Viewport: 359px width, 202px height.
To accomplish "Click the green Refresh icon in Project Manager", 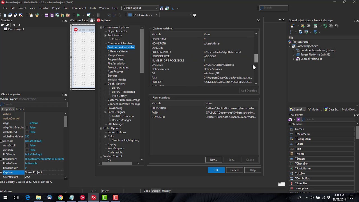I will pos(325,26).
